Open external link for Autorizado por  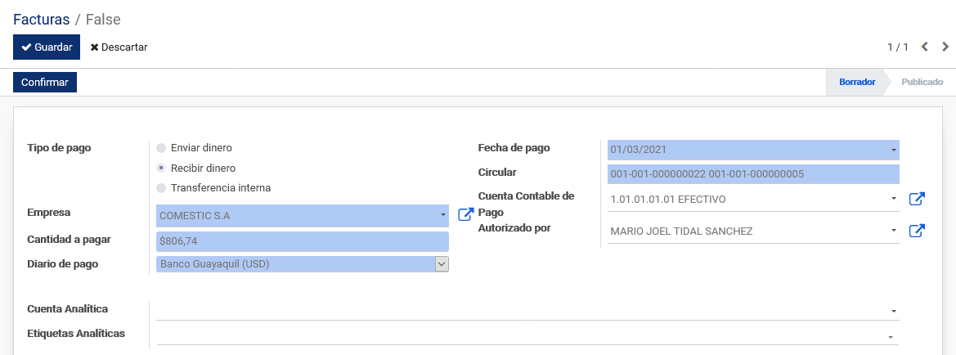point(917,231)
